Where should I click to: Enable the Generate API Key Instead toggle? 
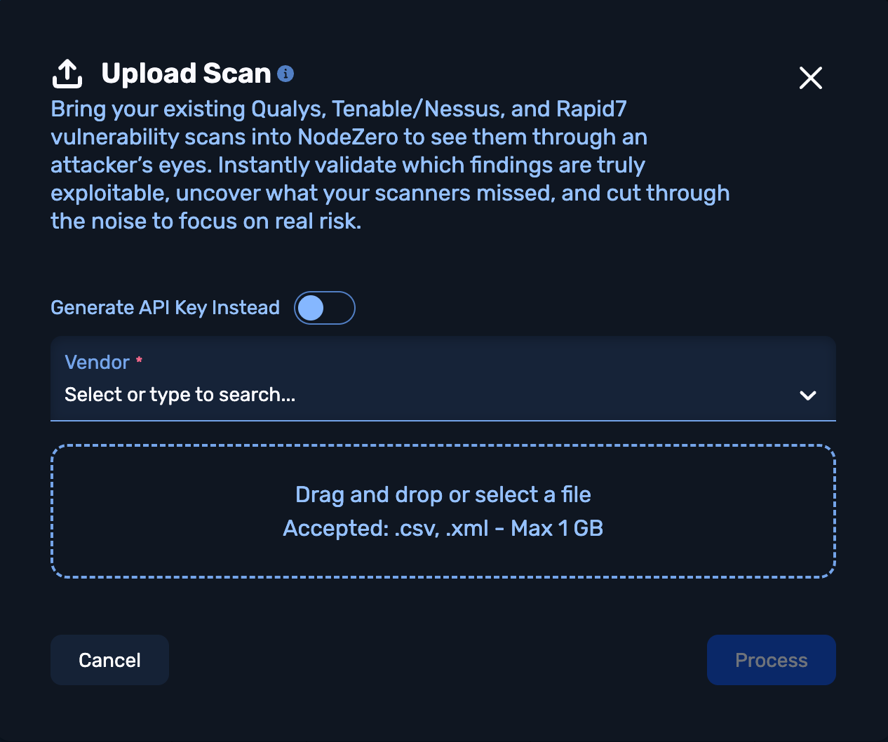[x=324, y=308]
